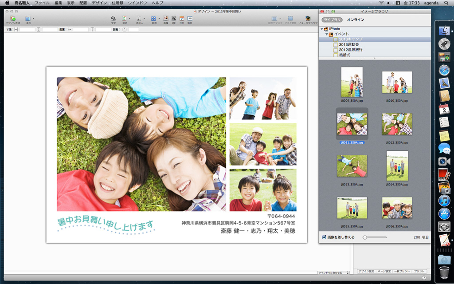Open iTunes music note icon in Dock
Screen dimensions: 454x284
(x=444, y=201)
